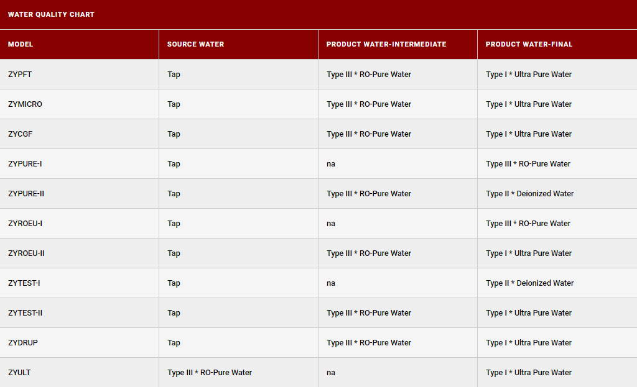This screenshot has height=387, width=637.
Task: Click the ZYMICRO model name
Action: [x=25, y=104]
